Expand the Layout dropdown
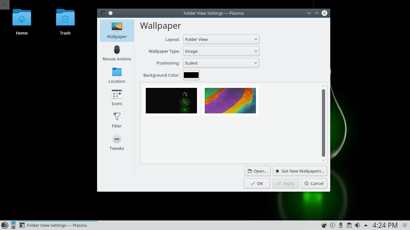410x230 pixels. pos(221,39)
